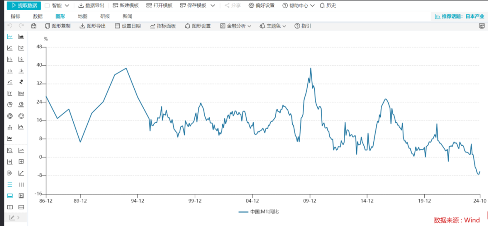Select the line chart type icon
Screen dimensions: 488x226
click(x=9, y=37)
